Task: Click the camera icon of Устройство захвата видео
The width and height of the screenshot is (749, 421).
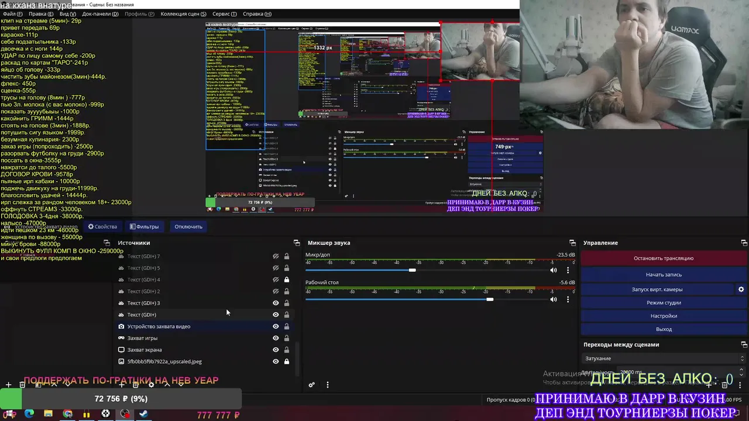Action: [x=121, y=326]
